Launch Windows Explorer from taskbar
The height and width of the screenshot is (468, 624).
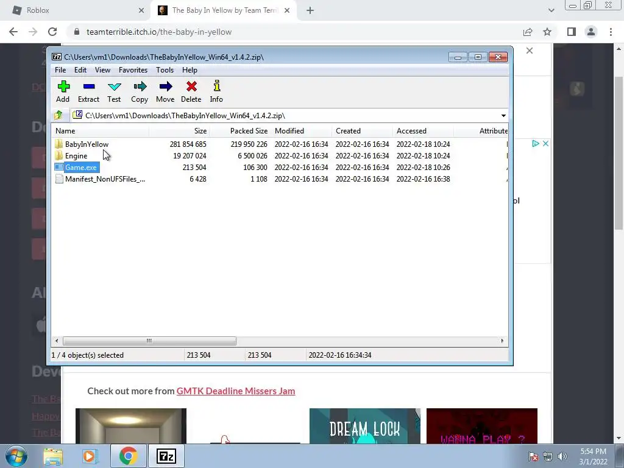(53, 456)
